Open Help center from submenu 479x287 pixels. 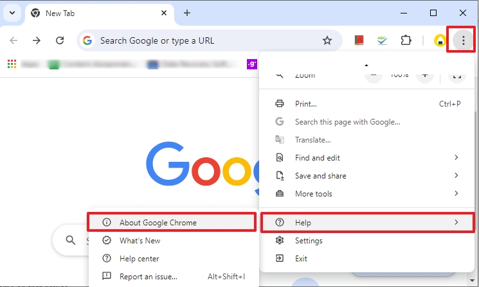coord(173,258)
